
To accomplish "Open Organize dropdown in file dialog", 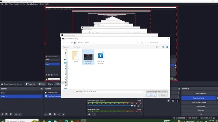I will tap(67, 47).
